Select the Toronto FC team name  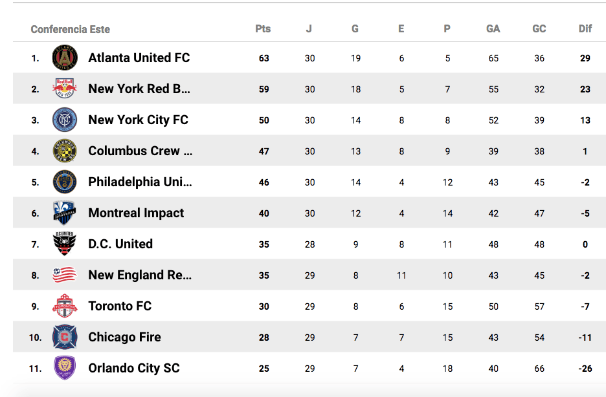point(120,306)
